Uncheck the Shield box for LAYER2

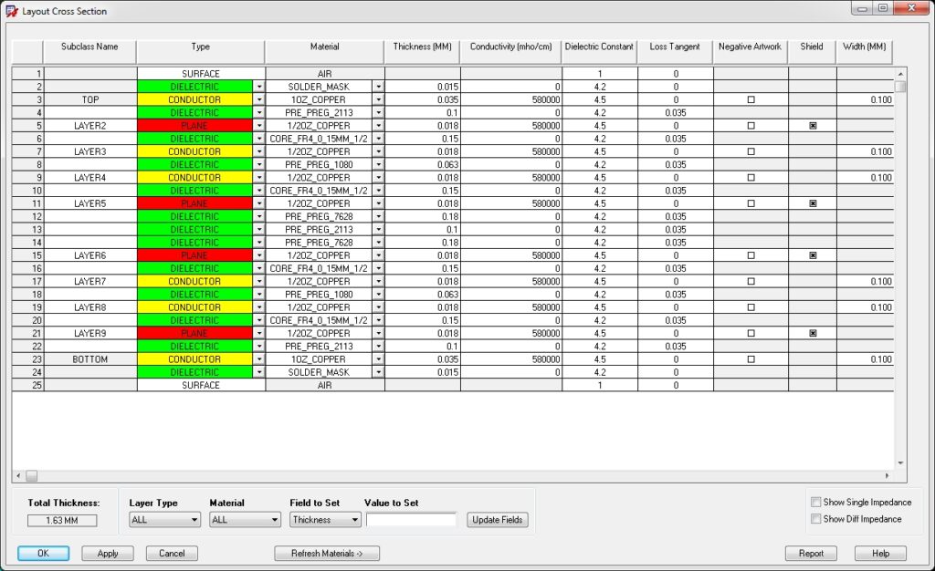coord(812,126)
